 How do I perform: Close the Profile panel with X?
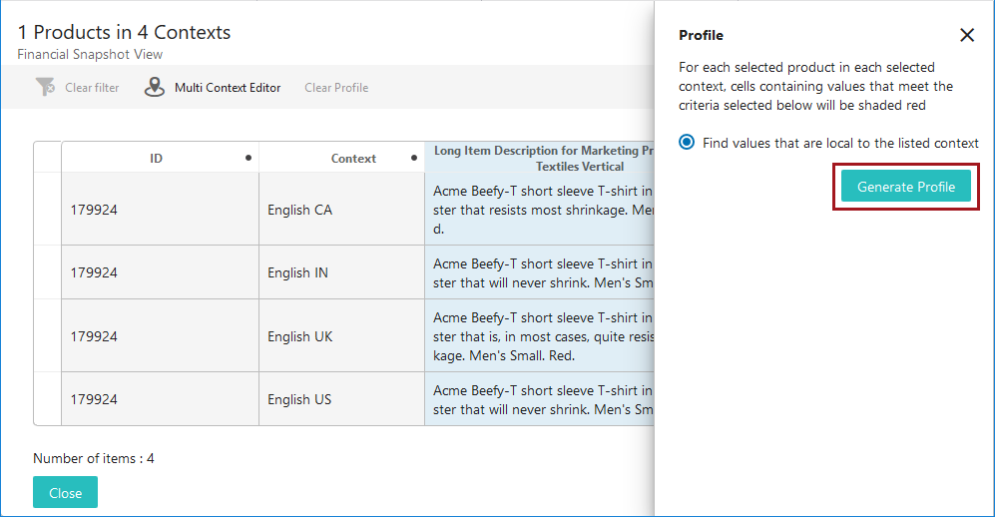[x=966, y=35]
